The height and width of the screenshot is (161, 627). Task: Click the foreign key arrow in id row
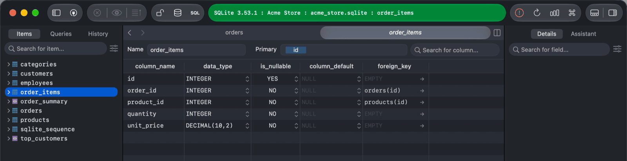(422, 79)
